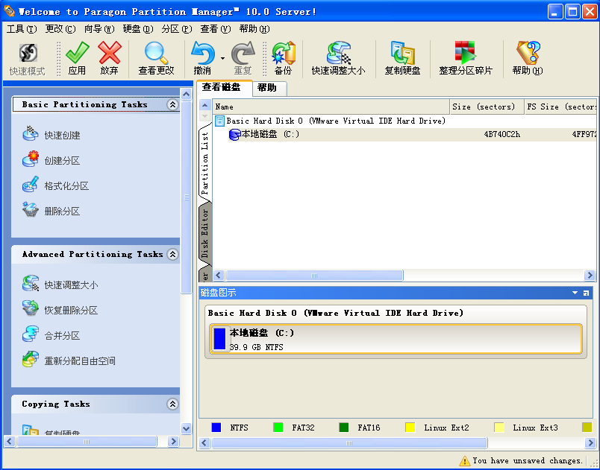Select the vertical Disk Editor tab

205,233
